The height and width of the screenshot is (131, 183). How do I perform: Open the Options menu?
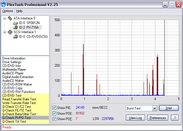[x=8, y=11]
